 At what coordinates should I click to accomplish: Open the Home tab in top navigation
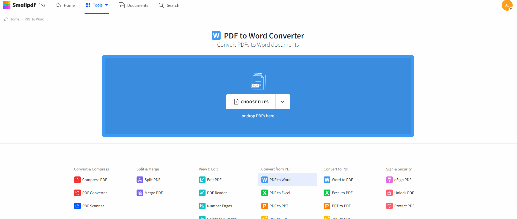pos(65,5)
